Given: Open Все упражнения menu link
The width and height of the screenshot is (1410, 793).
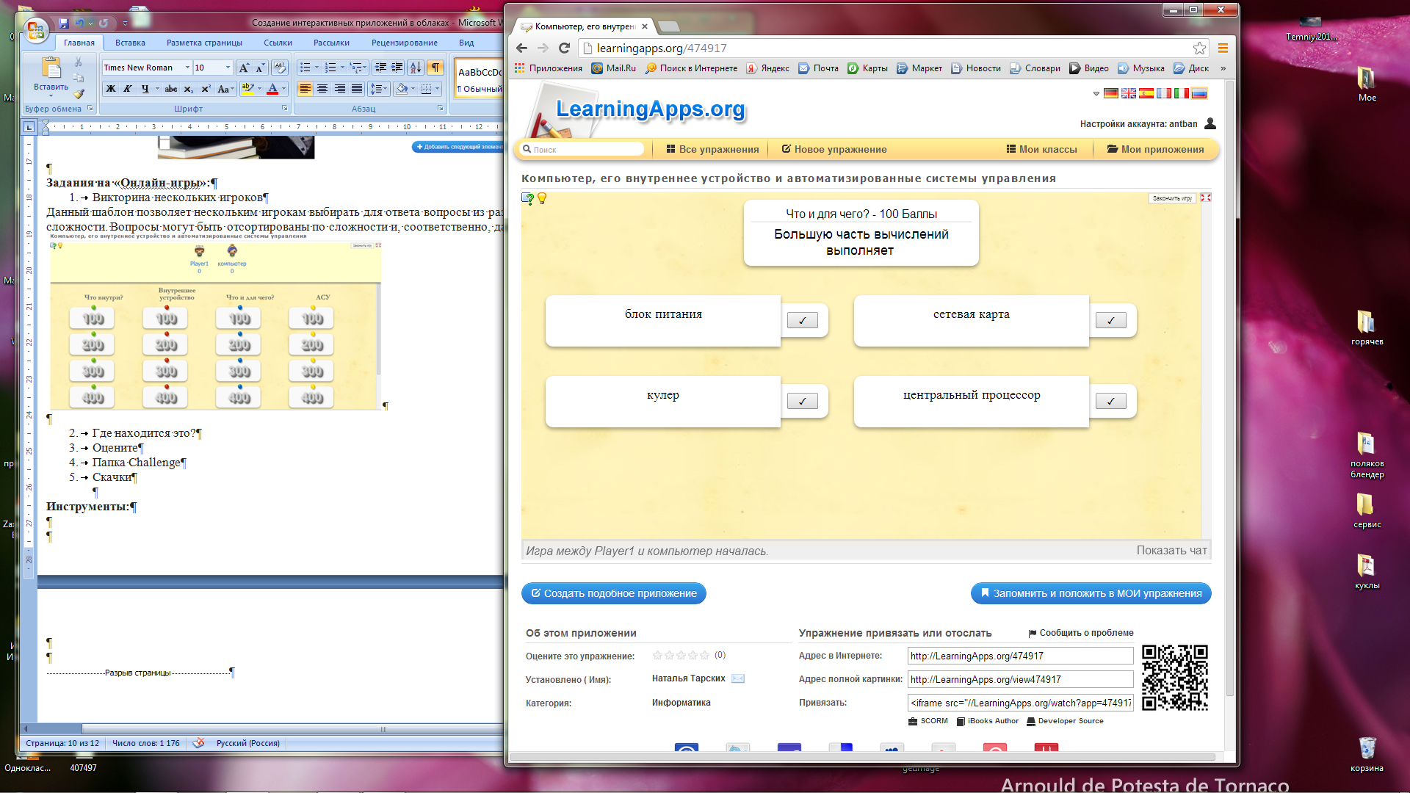Looking at the screenshot, I should (712, 149).
